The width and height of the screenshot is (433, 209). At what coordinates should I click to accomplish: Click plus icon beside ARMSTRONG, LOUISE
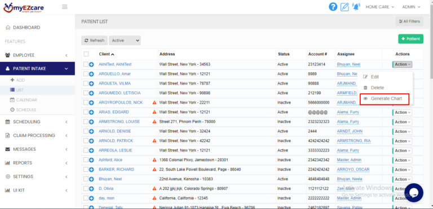pyautogui.click(x=91, y=122)
